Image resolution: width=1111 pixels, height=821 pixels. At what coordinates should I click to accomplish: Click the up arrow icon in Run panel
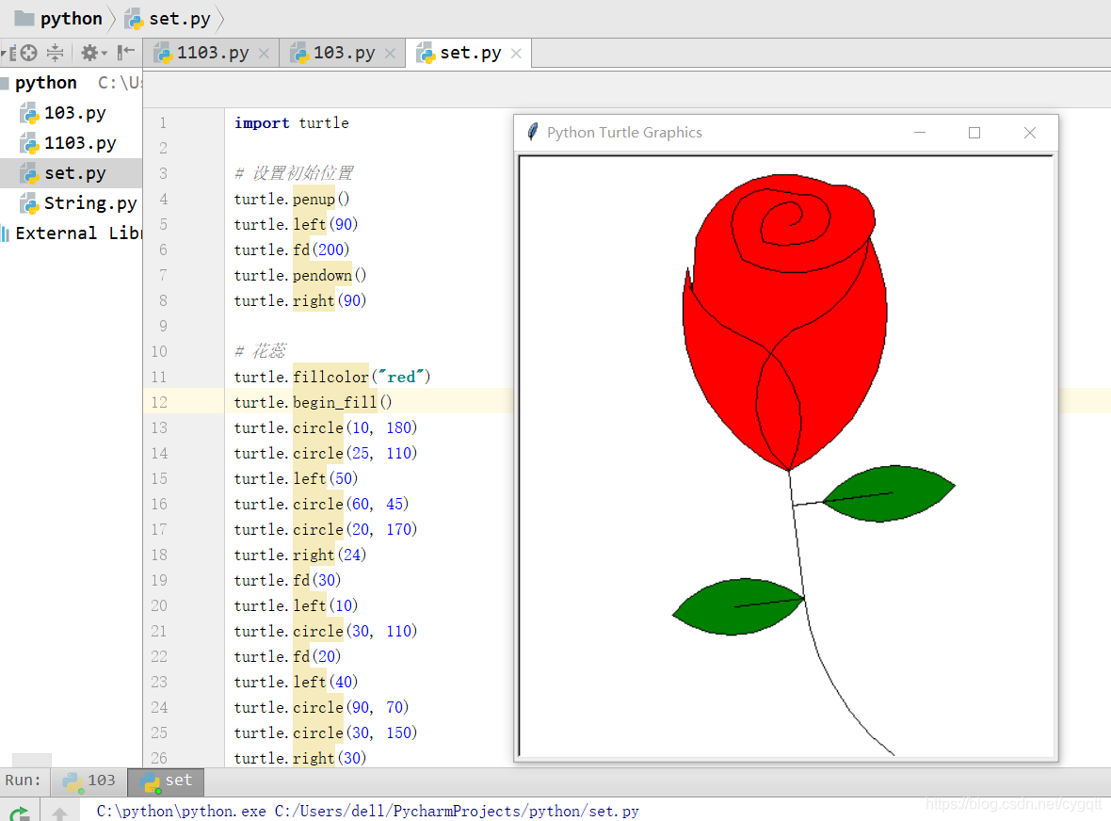59,813
